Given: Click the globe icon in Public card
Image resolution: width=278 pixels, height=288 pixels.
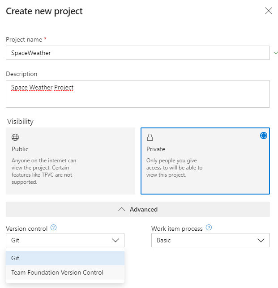Looking at the screenshot, I should [15, 137].
